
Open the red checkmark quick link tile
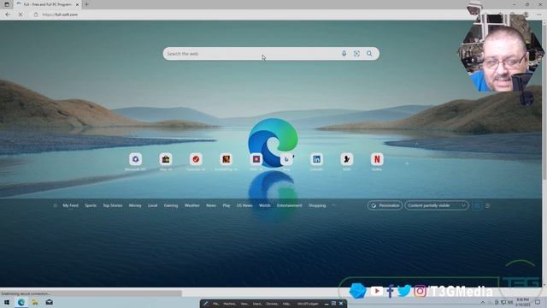[x=196, y=159]
